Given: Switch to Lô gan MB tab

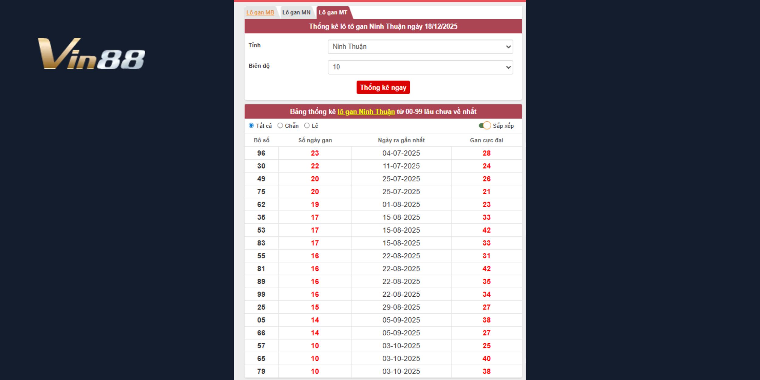Looking at the screenshot, I should [260, 12].
